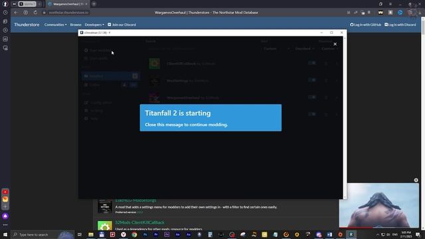Open File Explorer from the taskbar
Viewport: 425px width, 239px height.
pyautogui.click(x=91, y=234)
